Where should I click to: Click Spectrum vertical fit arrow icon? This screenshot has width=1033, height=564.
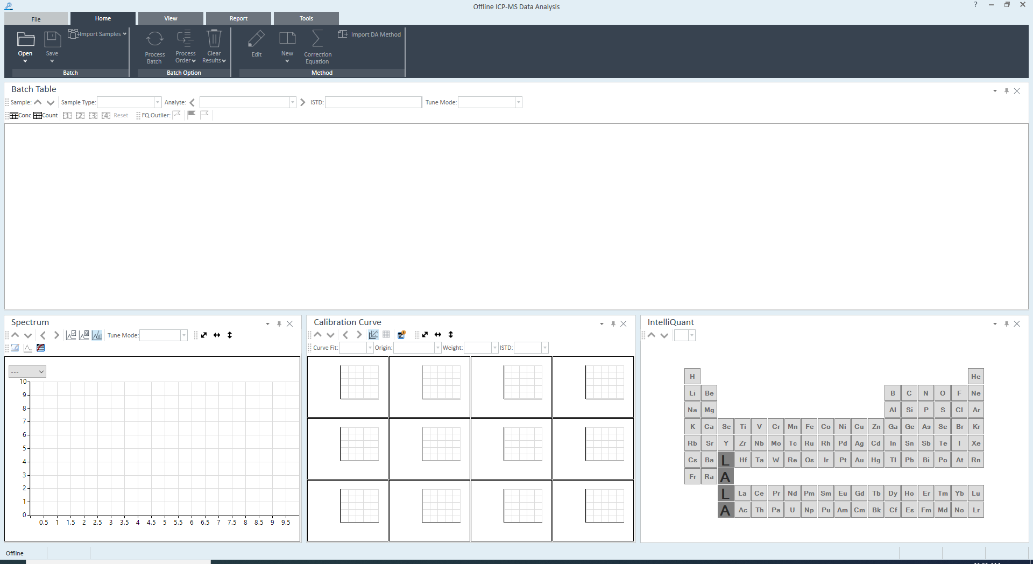[230, 335]
